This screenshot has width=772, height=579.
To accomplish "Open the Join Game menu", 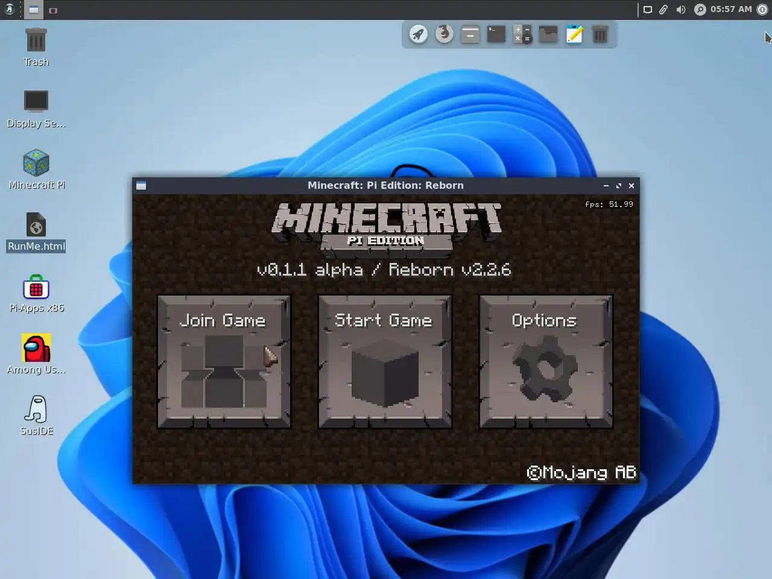I will 224,362.
